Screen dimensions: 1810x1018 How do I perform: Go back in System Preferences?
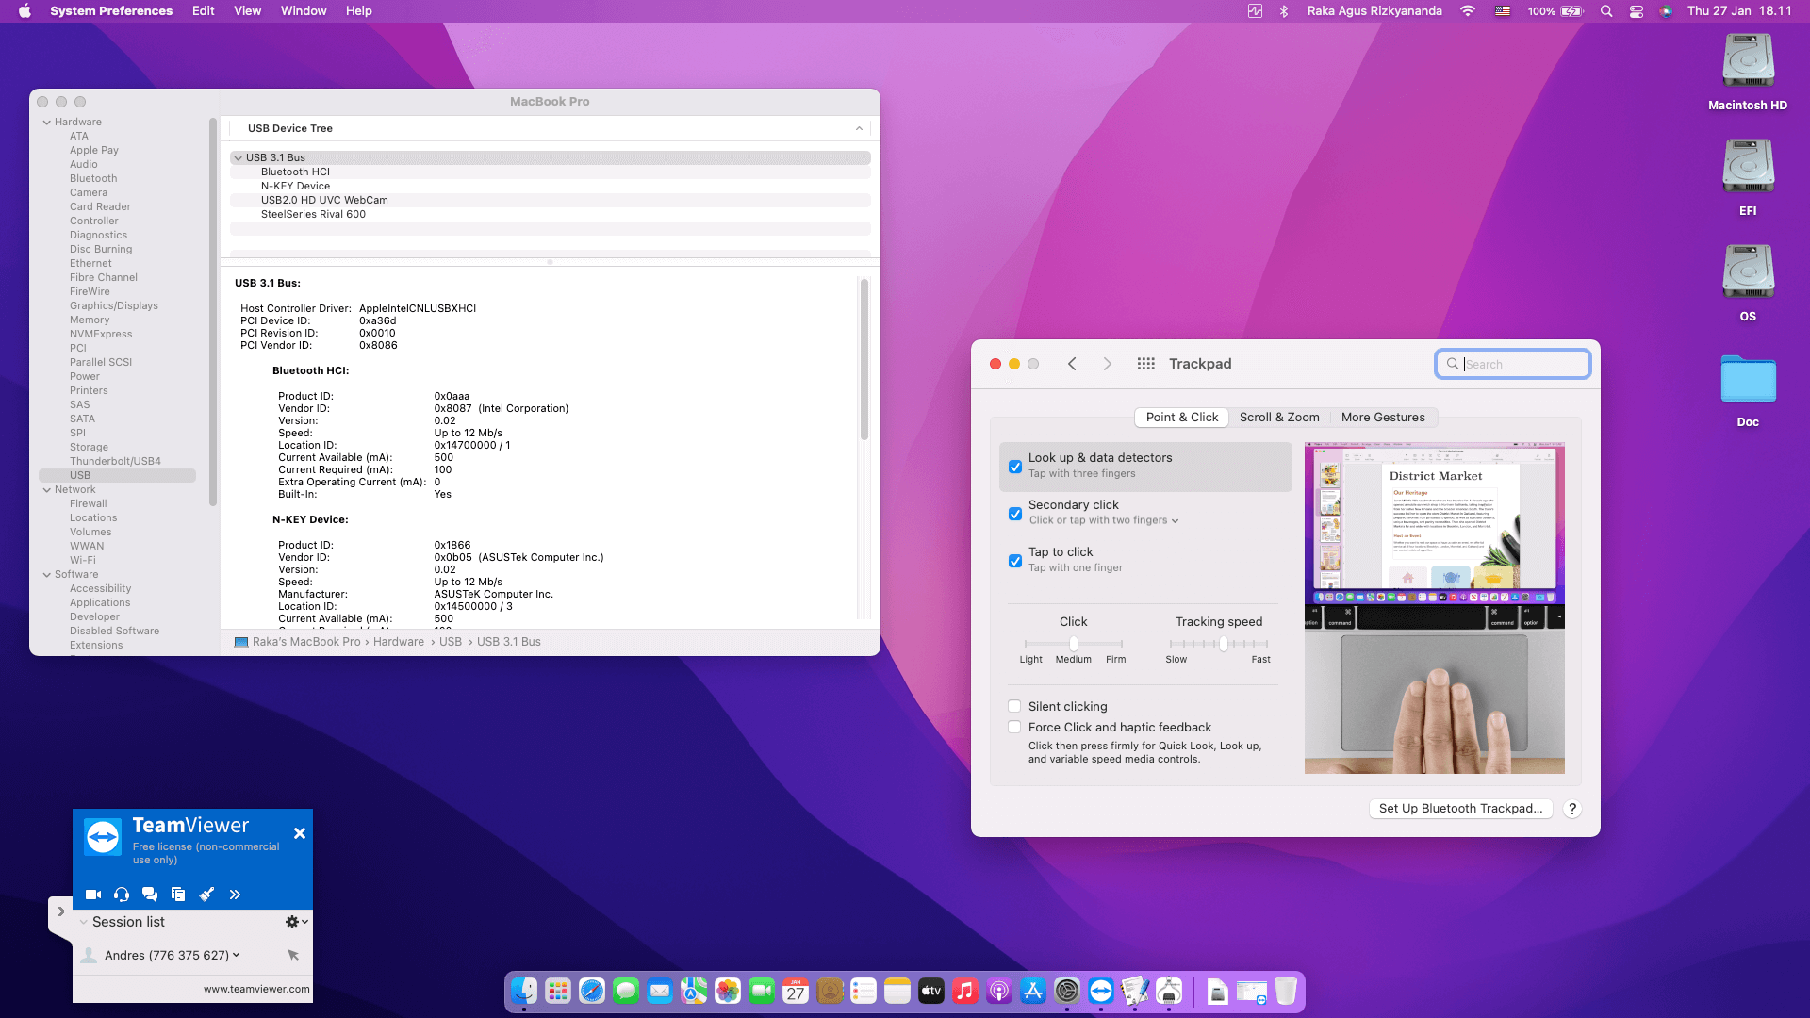(1072, 364)
